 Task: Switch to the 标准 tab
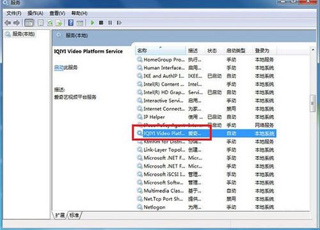pyautogui.click(x=74, y=215)
